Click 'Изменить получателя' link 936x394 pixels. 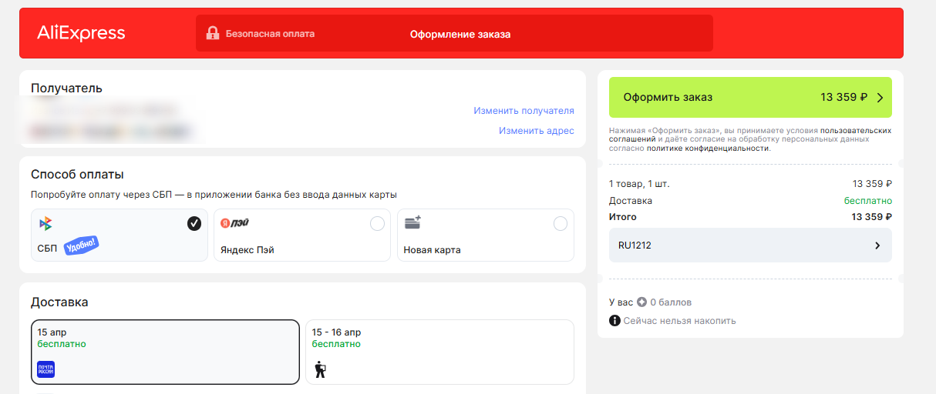click(x=524, y=111)
